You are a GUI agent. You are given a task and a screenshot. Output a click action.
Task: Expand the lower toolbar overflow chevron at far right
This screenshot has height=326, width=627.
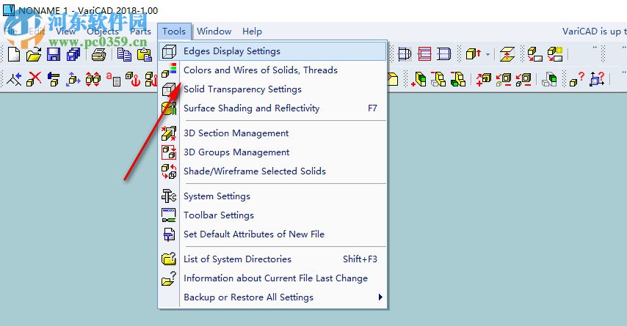point(624,73)
